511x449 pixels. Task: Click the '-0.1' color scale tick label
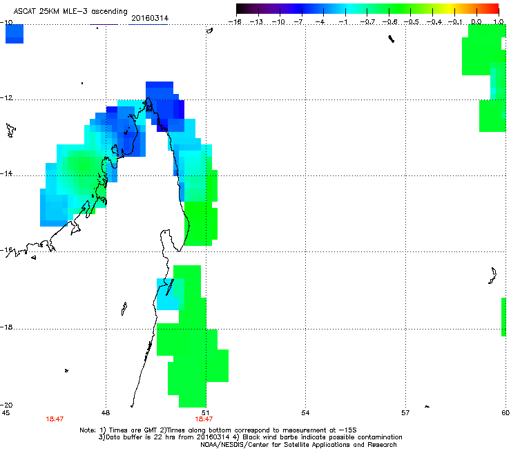455,22
